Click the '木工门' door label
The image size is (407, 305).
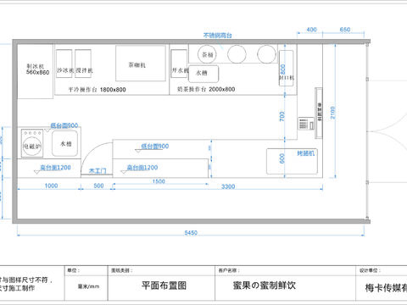point(98,171)
